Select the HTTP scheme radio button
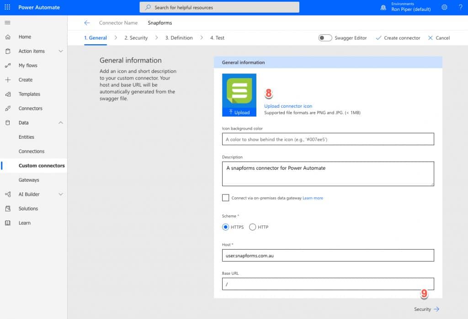 tap(253, 227)
